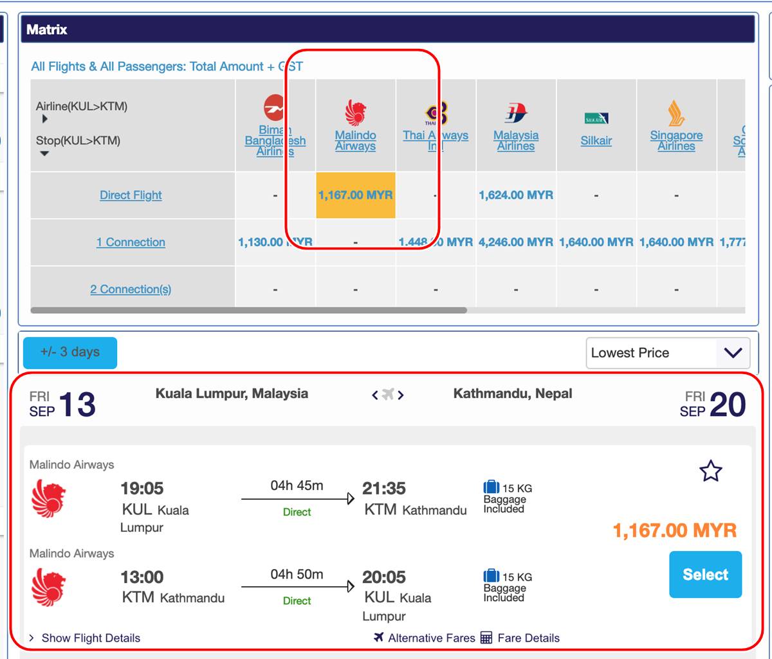Filter by the 2 Connection(s) row link
This screenshot has height=659, width=772.
(131, 289)
